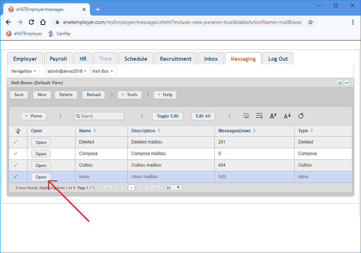This screenshot has height=253, width=361.
Task: Sort table by the Name column
Action: click(x=95, y=131)
